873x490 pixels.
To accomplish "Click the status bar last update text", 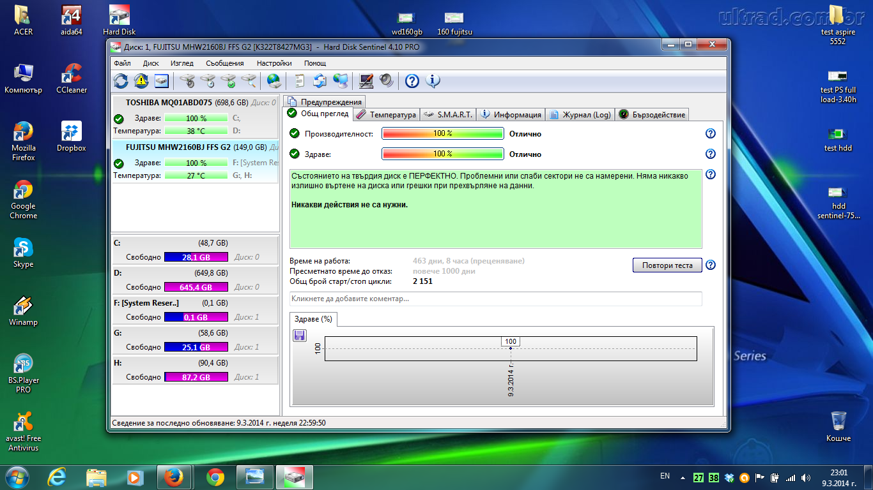I will coord(219,422).
